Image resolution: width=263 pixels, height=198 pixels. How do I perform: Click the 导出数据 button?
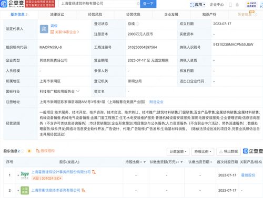tap(229, 151)
